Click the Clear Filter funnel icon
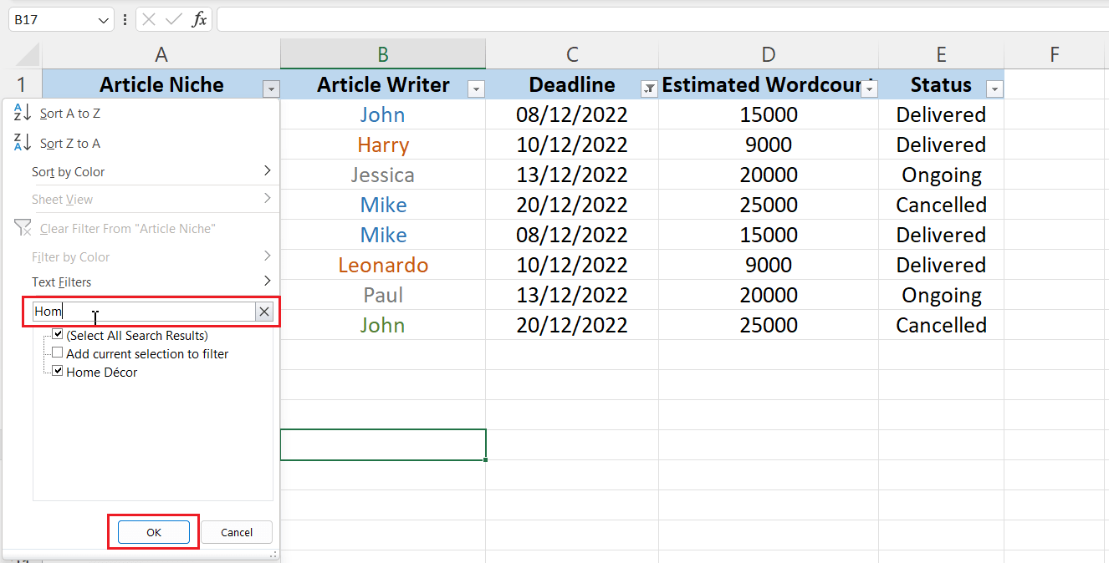Screen dimensions: 1109x563 [x=23, y=227]
